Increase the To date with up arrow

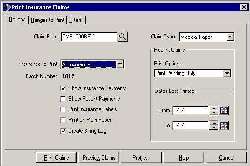tap(214, 123)
